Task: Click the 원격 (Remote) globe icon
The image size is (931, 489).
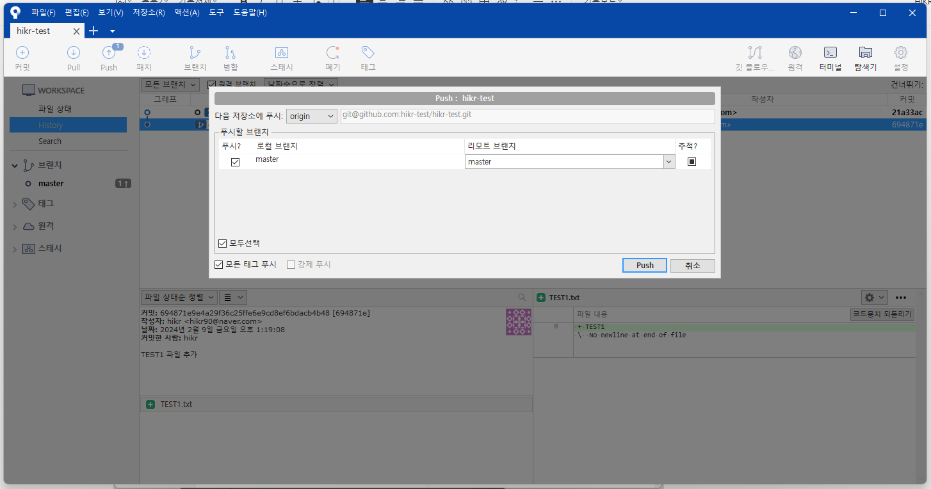Action: (795, 52)
